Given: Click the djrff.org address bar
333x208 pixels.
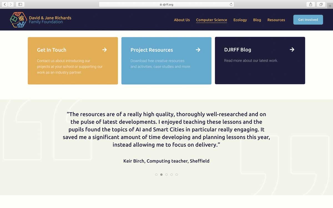Looking at the screenshot, I should click(x=167, y=4).
